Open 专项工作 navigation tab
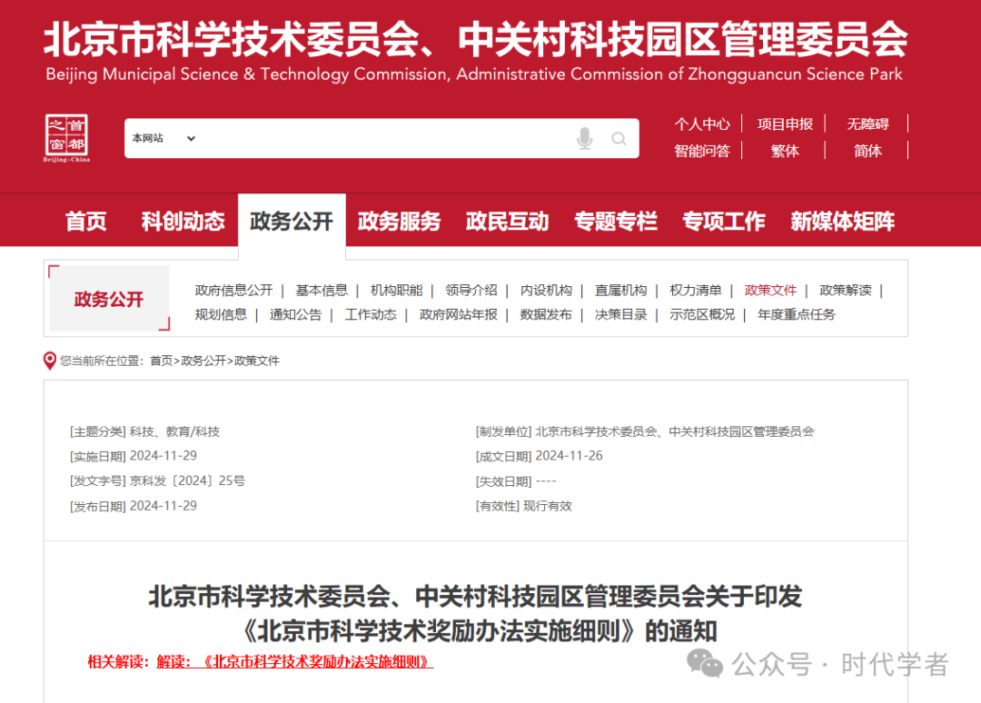This screenshot has height=703, width=981. click(724, 221)
